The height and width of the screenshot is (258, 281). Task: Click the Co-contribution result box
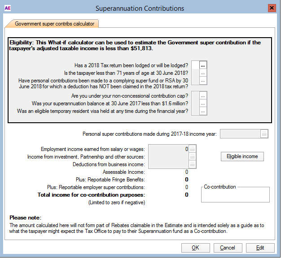click(235, 195)
